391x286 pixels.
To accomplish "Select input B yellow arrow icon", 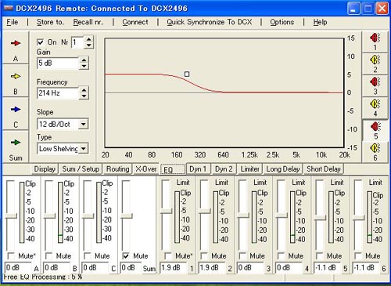I will point(16,76).
